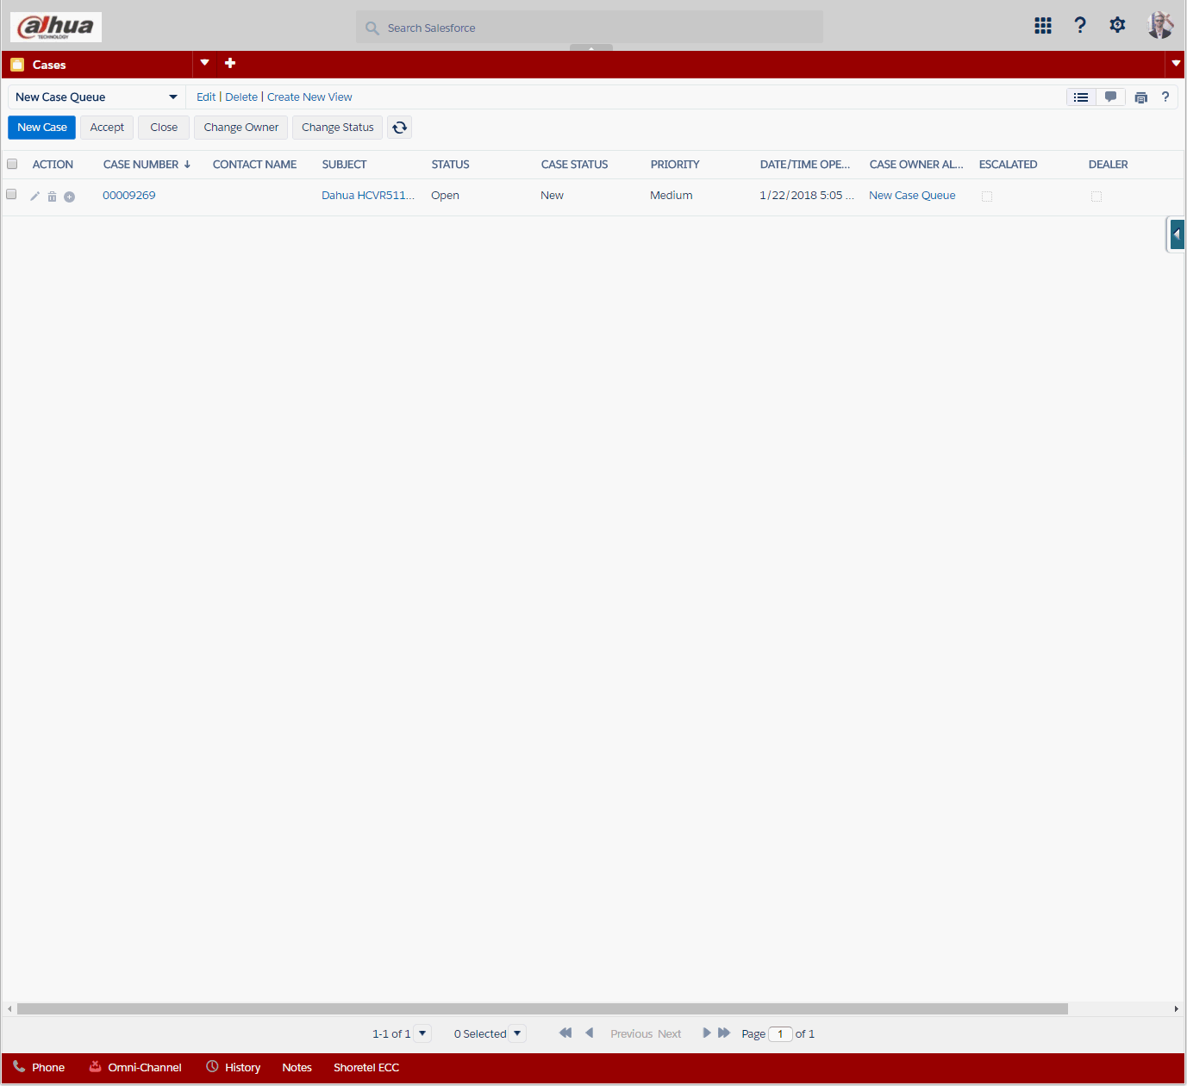Sort by the Contact Name column header
Viewport: 1187px width, 1086px height.
click(255, 165)
